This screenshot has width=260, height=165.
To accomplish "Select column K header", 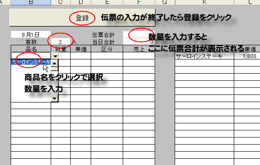I will click(204, 2).
